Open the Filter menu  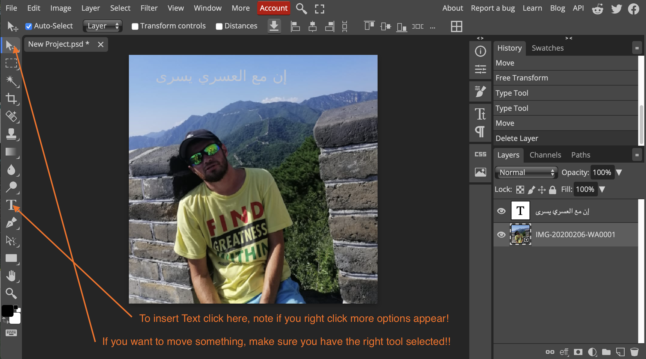(x=149, y=8)
